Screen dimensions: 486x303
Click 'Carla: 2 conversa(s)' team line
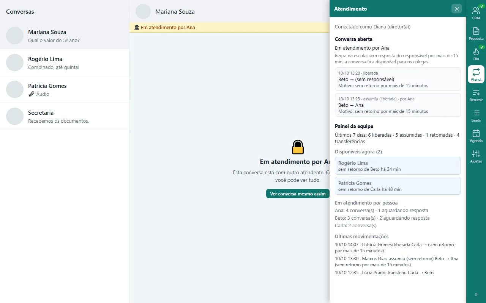(x=356, y=225)
